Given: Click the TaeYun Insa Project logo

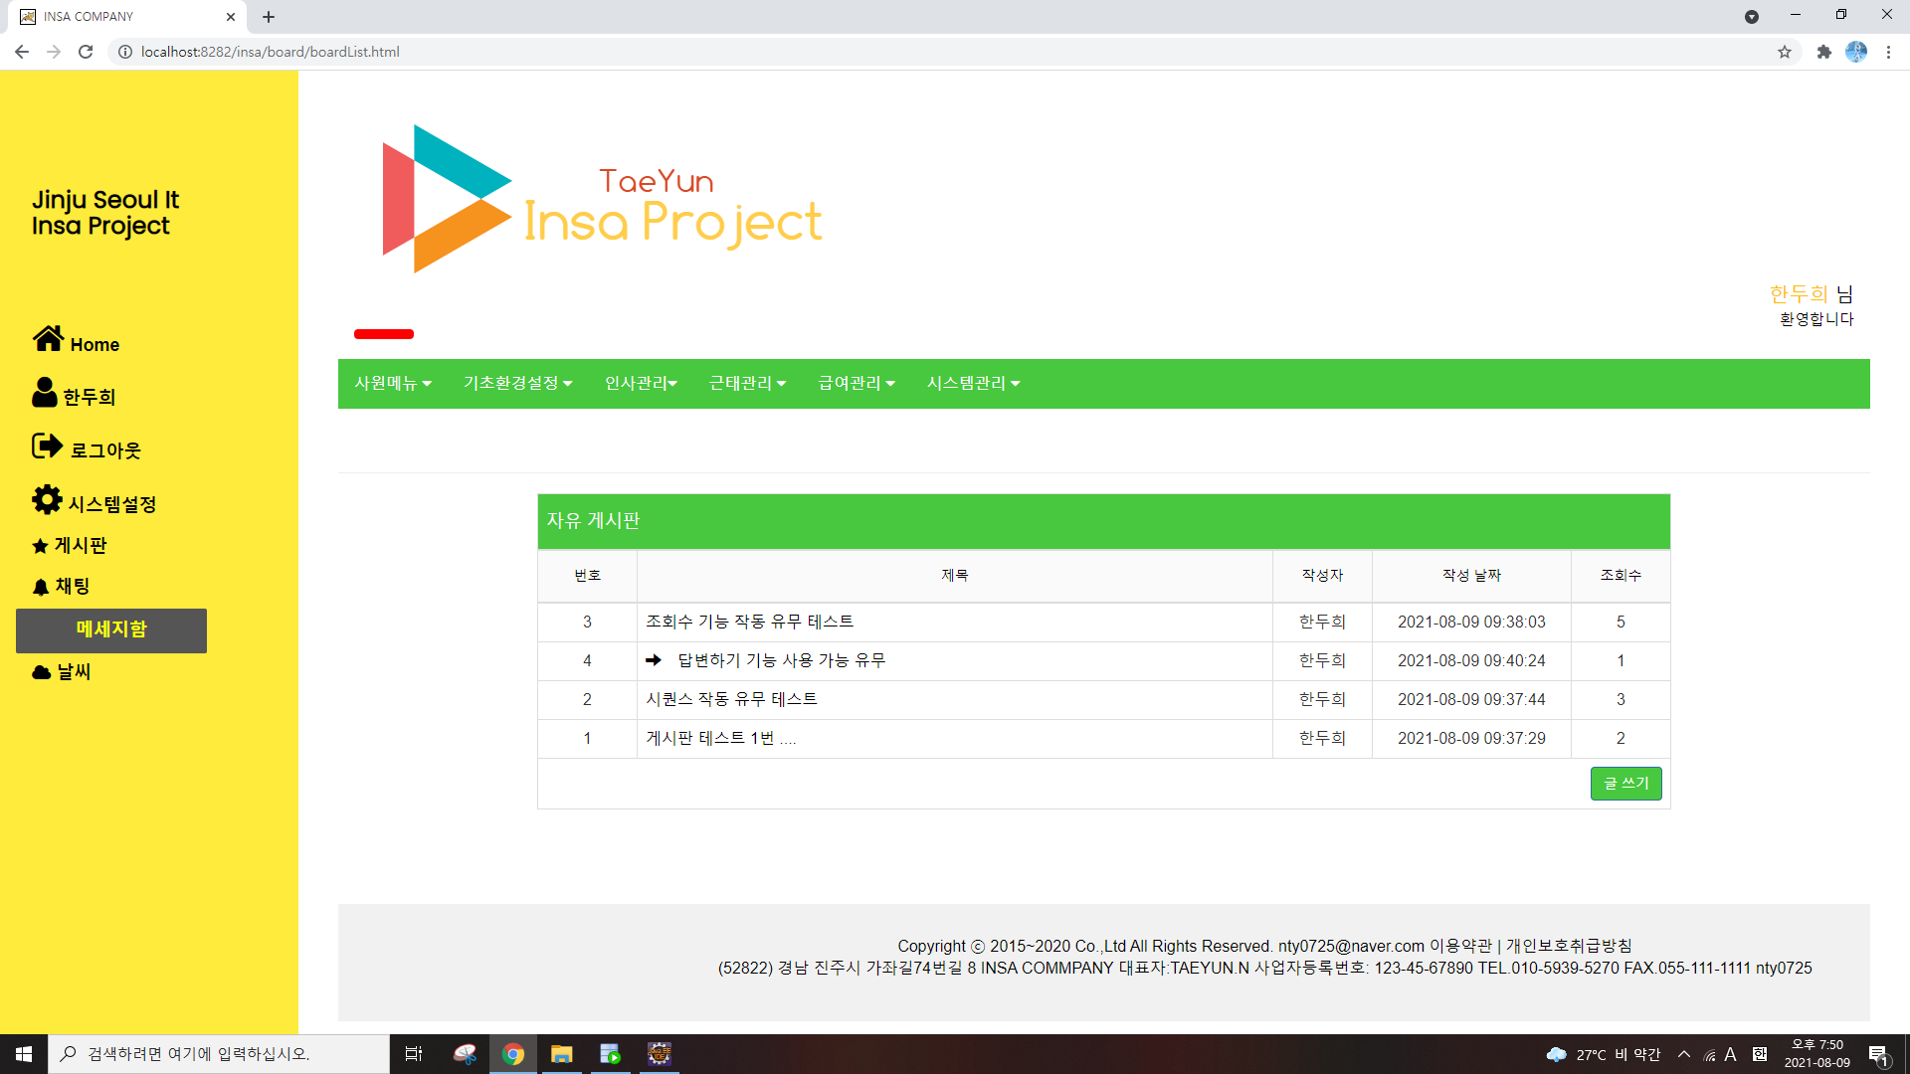Looking at the screenshot, I should (x=602, y=199).
